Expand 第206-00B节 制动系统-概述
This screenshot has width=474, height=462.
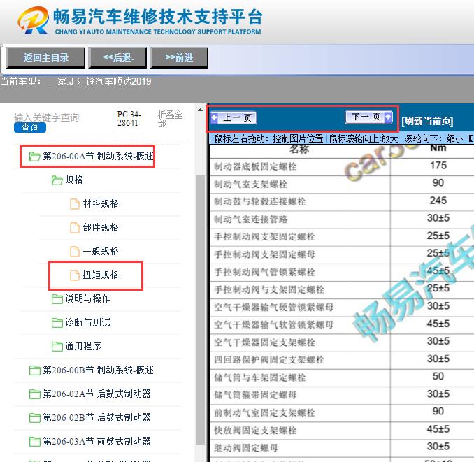[99, 370]
